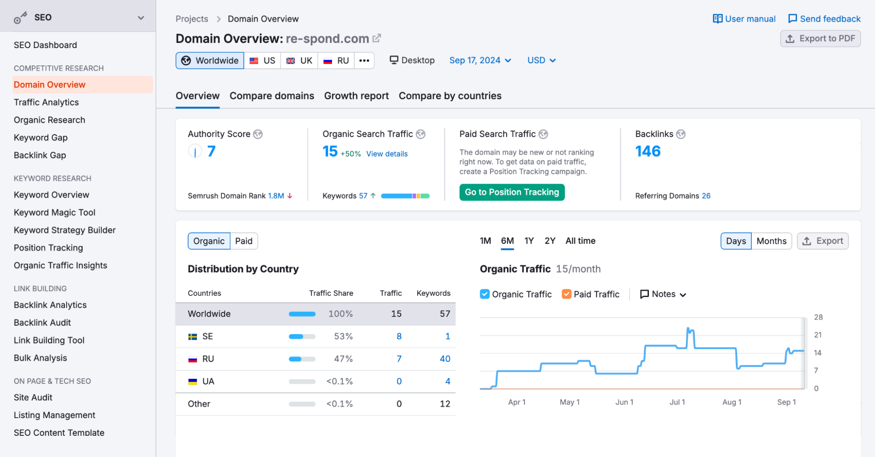Select the 6M time range

(508, 241)
